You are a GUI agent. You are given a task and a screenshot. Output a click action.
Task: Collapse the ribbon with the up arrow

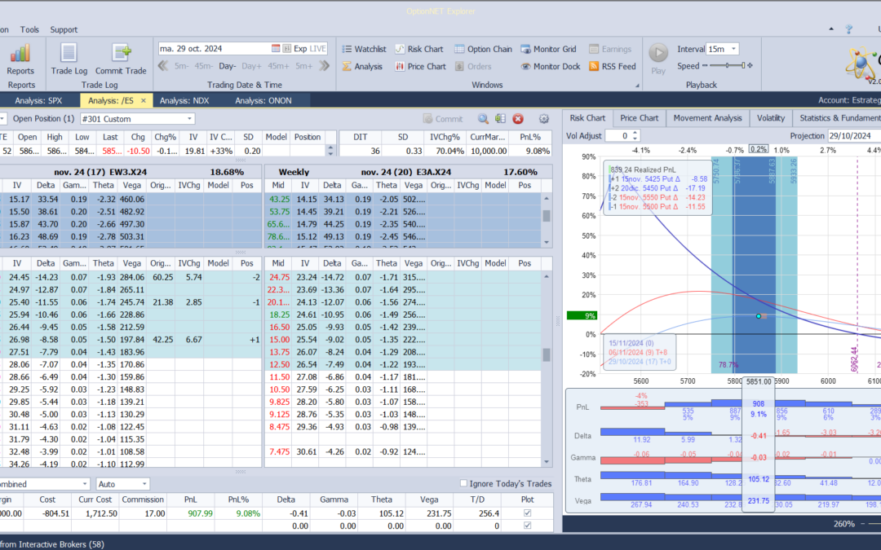(x=831, y=29)
